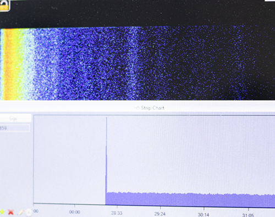
Task: Click the 30:14 time axis label
Action: click(204, 214)
